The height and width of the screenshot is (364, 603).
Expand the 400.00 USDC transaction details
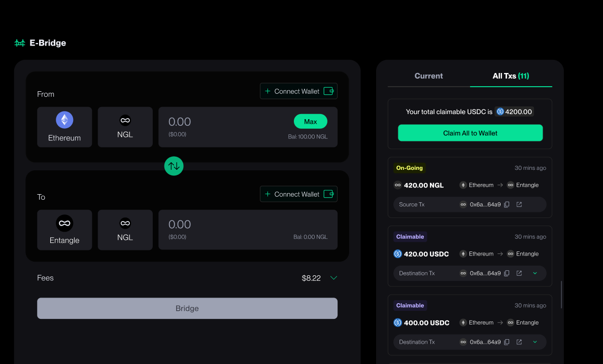[x=535, y=342]
